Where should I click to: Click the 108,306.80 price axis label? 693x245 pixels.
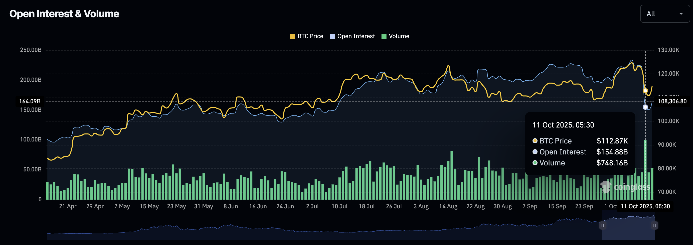click(x=672, y=101)
